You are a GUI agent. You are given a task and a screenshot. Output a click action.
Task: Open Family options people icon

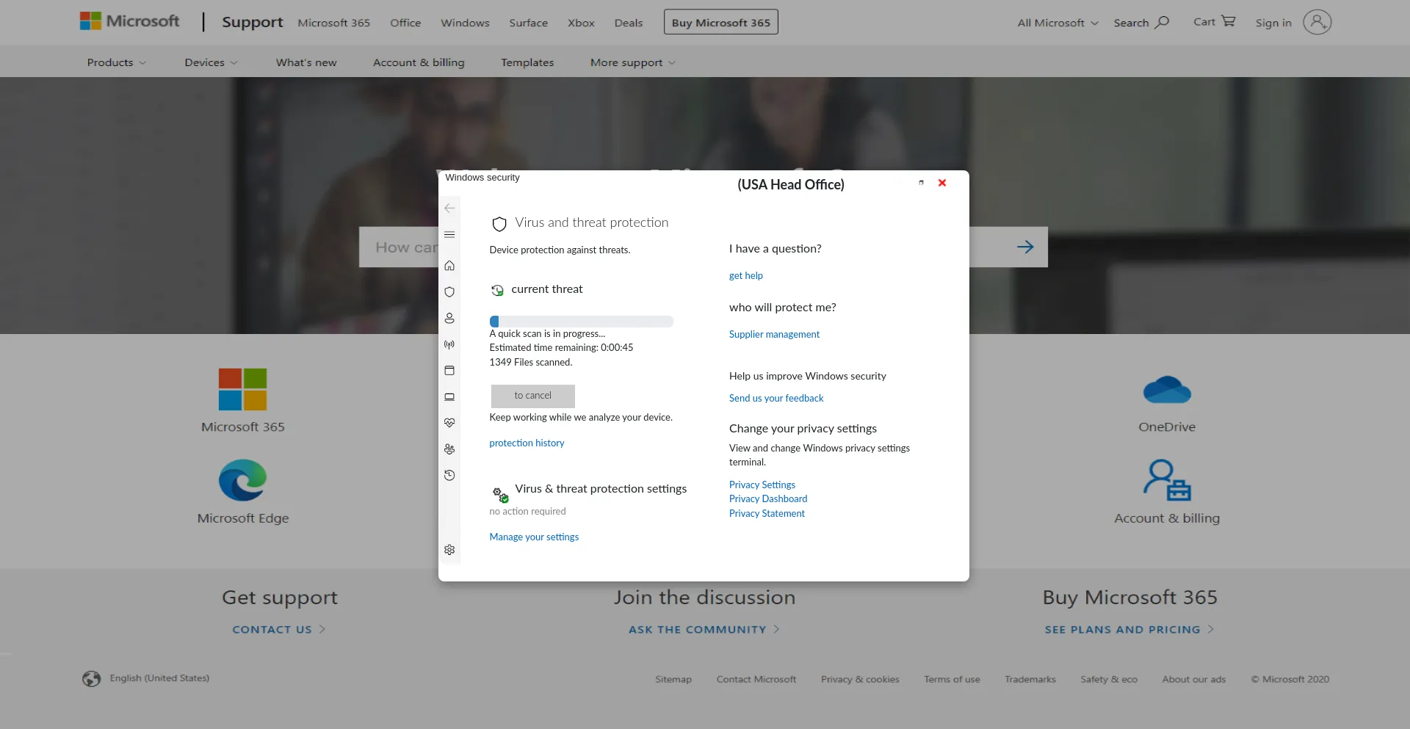449,449
